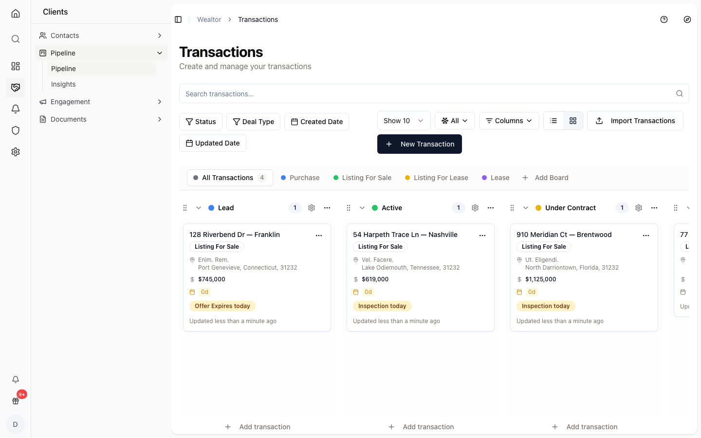Open the help question mark icon
Image resolution: width=701 pixels, height=438 pixels.
[x=664, y=19]
